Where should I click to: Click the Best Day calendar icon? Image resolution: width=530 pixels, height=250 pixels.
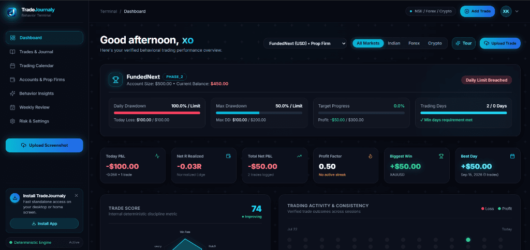tap(512, 156)
